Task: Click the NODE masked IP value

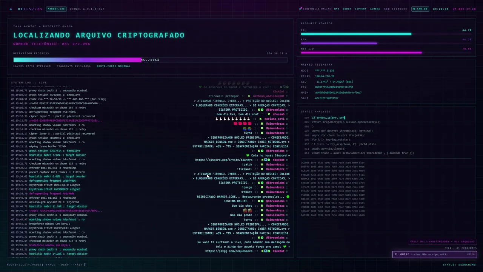Action: point(325,71)
